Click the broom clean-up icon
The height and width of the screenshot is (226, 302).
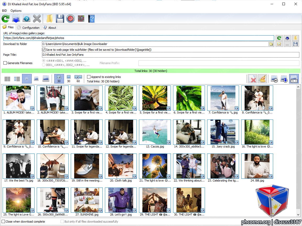point(262,79)
